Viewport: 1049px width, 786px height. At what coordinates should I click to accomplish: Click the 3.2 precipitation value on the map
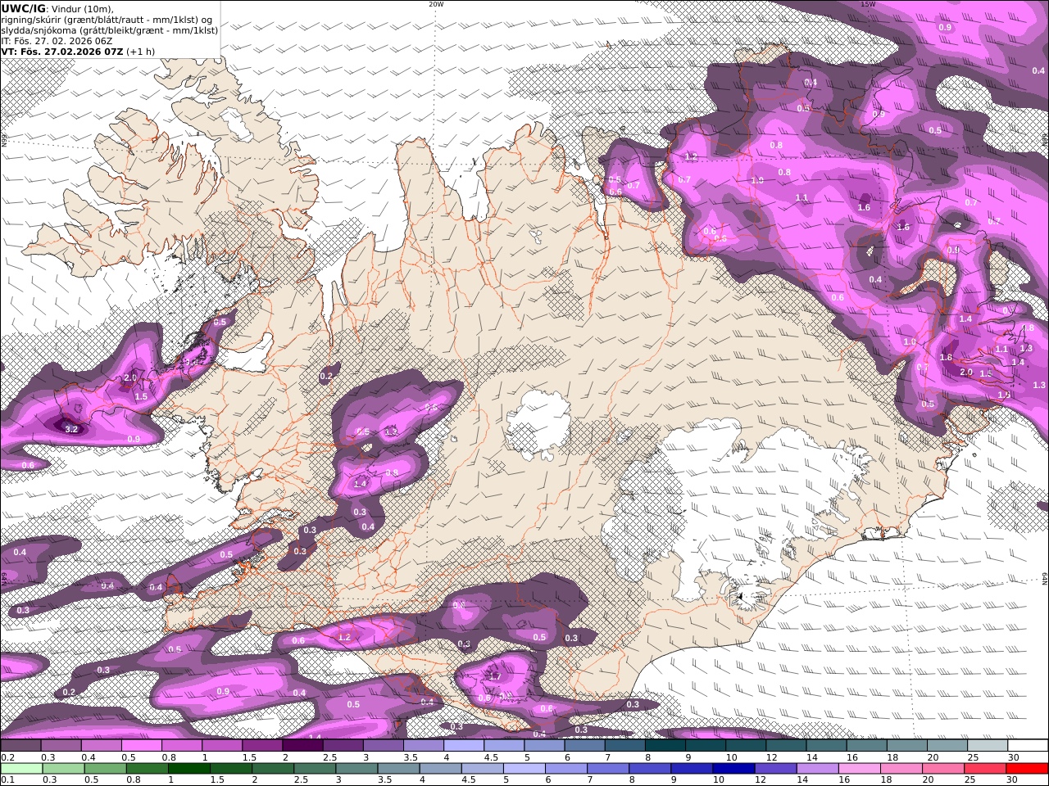(x=70, y=428)
